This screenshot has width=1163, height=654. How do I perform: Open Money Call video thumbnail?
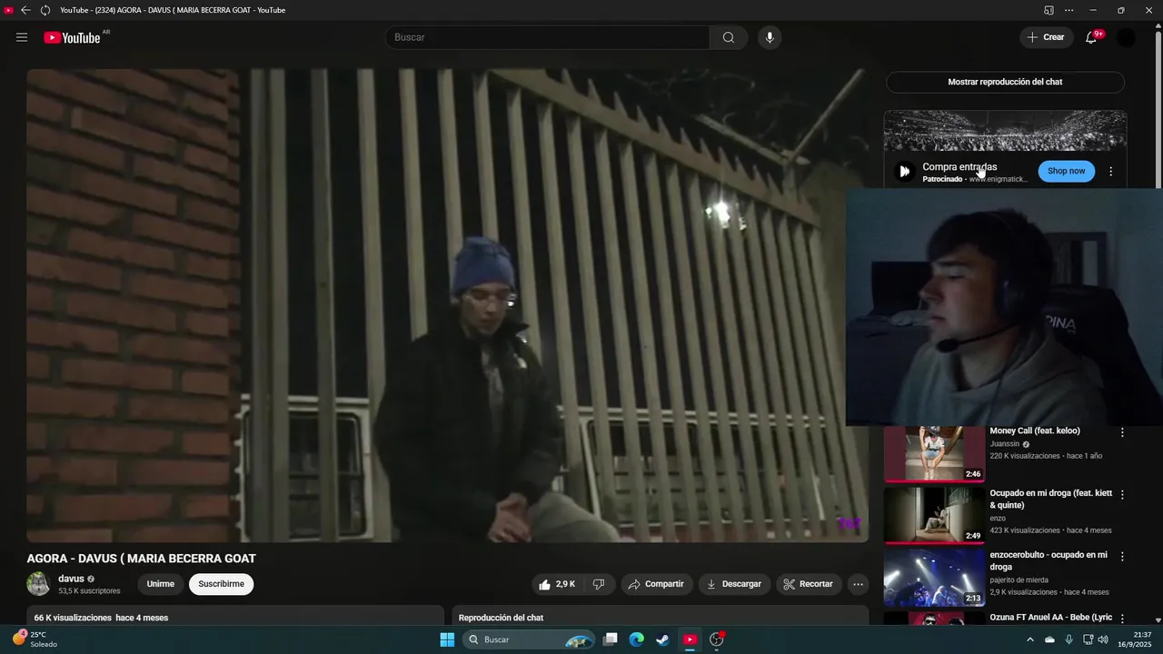[934, 453]
